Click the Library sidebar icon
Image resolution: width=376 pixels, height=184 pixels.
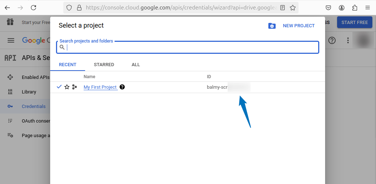click(10, 92)
